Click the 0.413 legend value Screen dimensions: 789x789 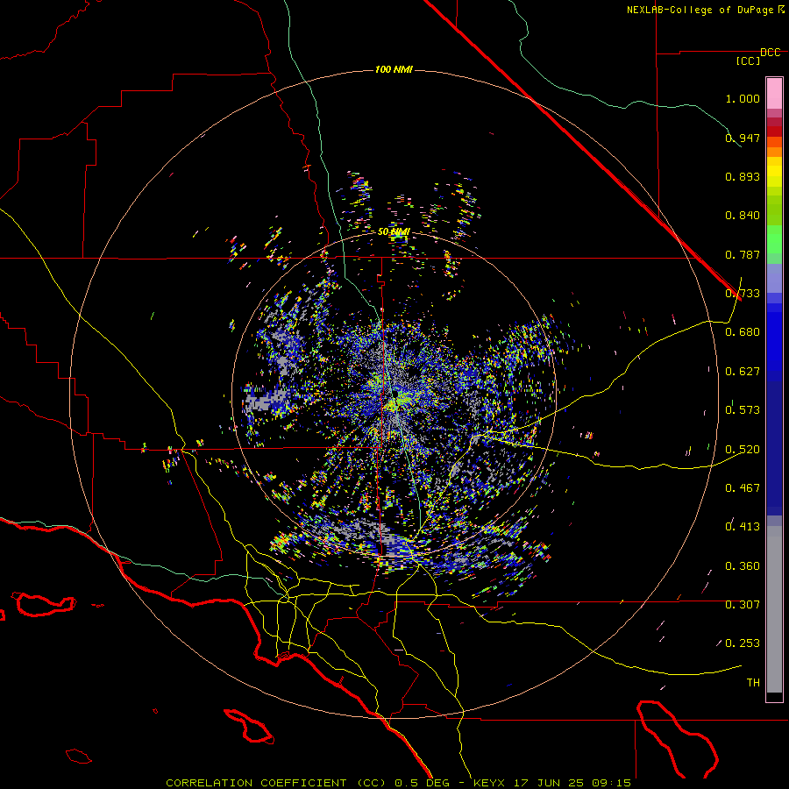coord(743,527)
